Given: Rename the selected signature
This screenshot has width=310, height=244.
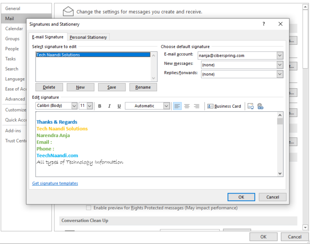Looking at the screenshot, I should click(143, 87).
